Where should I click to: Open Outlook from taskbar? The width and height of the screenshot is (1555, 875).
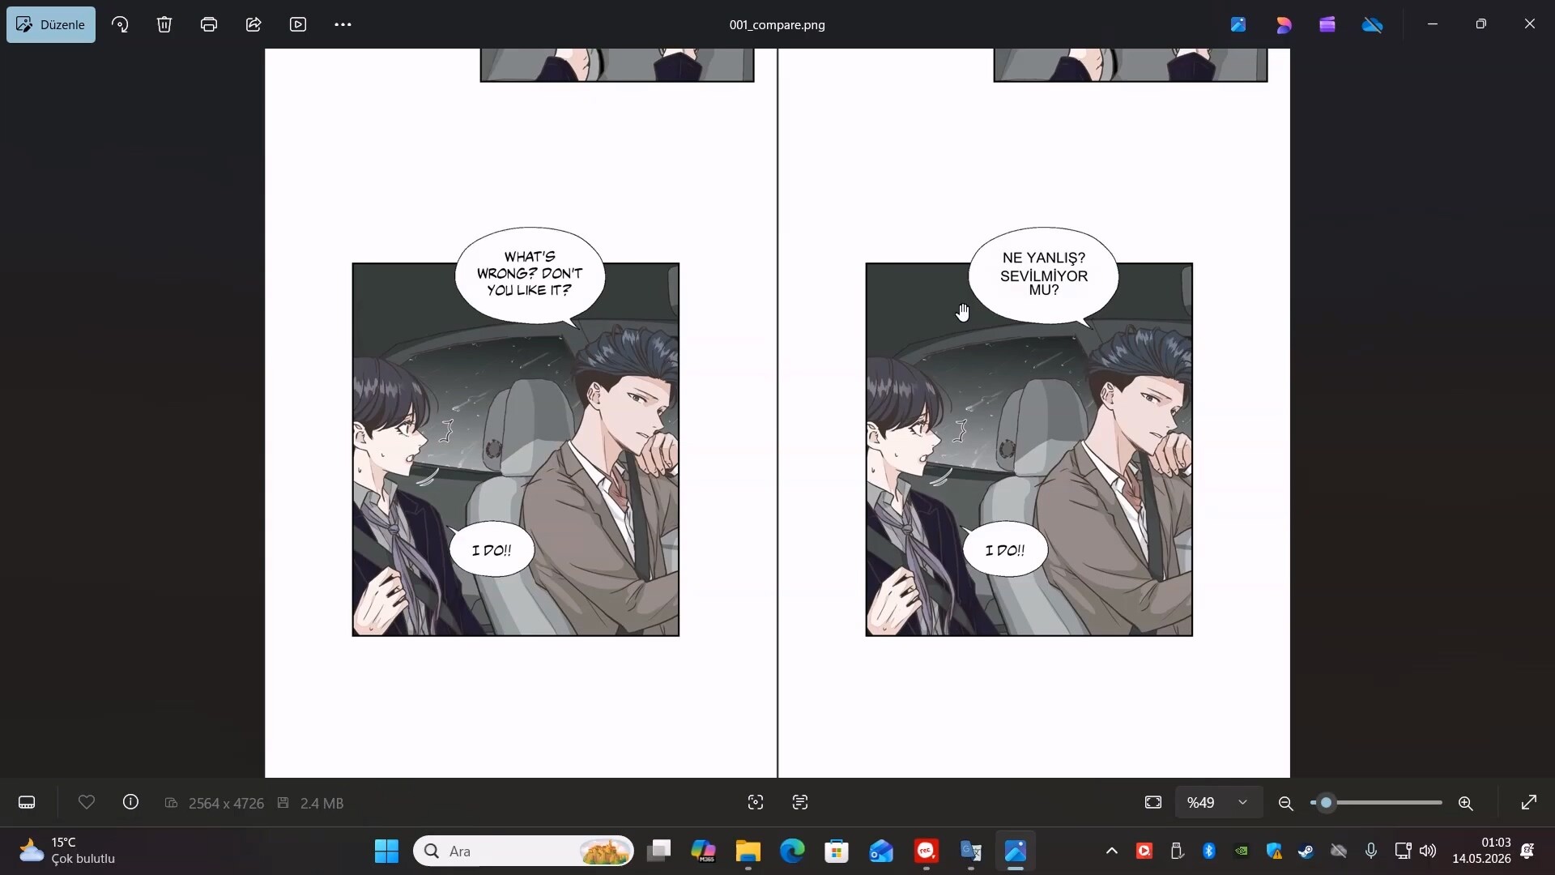(881, 851)
